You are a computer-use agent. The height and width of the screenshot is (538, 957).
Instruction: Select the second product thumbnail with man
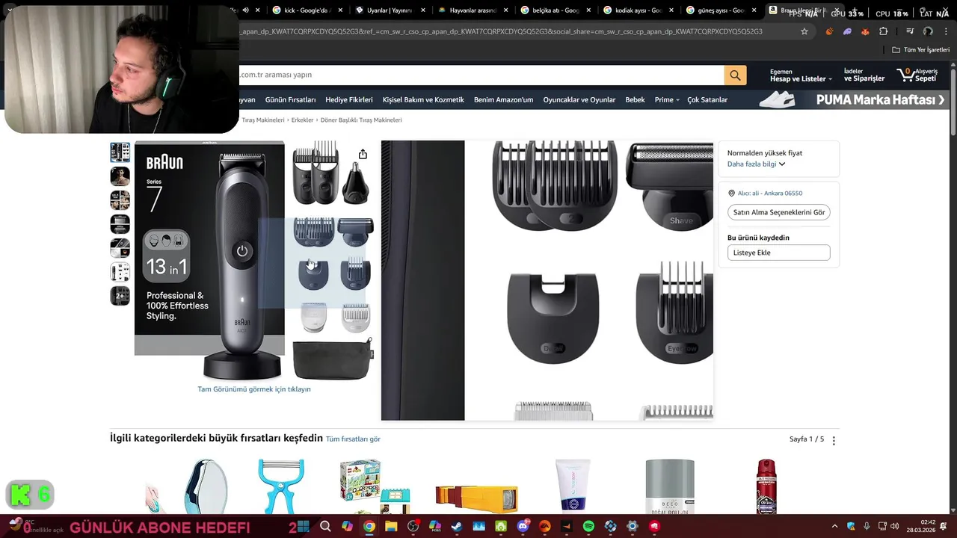coord(120,176)
